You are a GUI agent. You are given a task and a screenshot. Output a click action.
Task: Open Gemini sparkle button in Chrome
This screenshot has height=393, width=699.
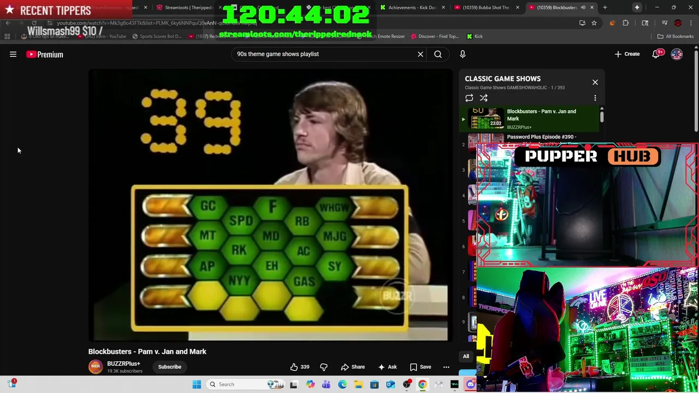coord(637,8)
